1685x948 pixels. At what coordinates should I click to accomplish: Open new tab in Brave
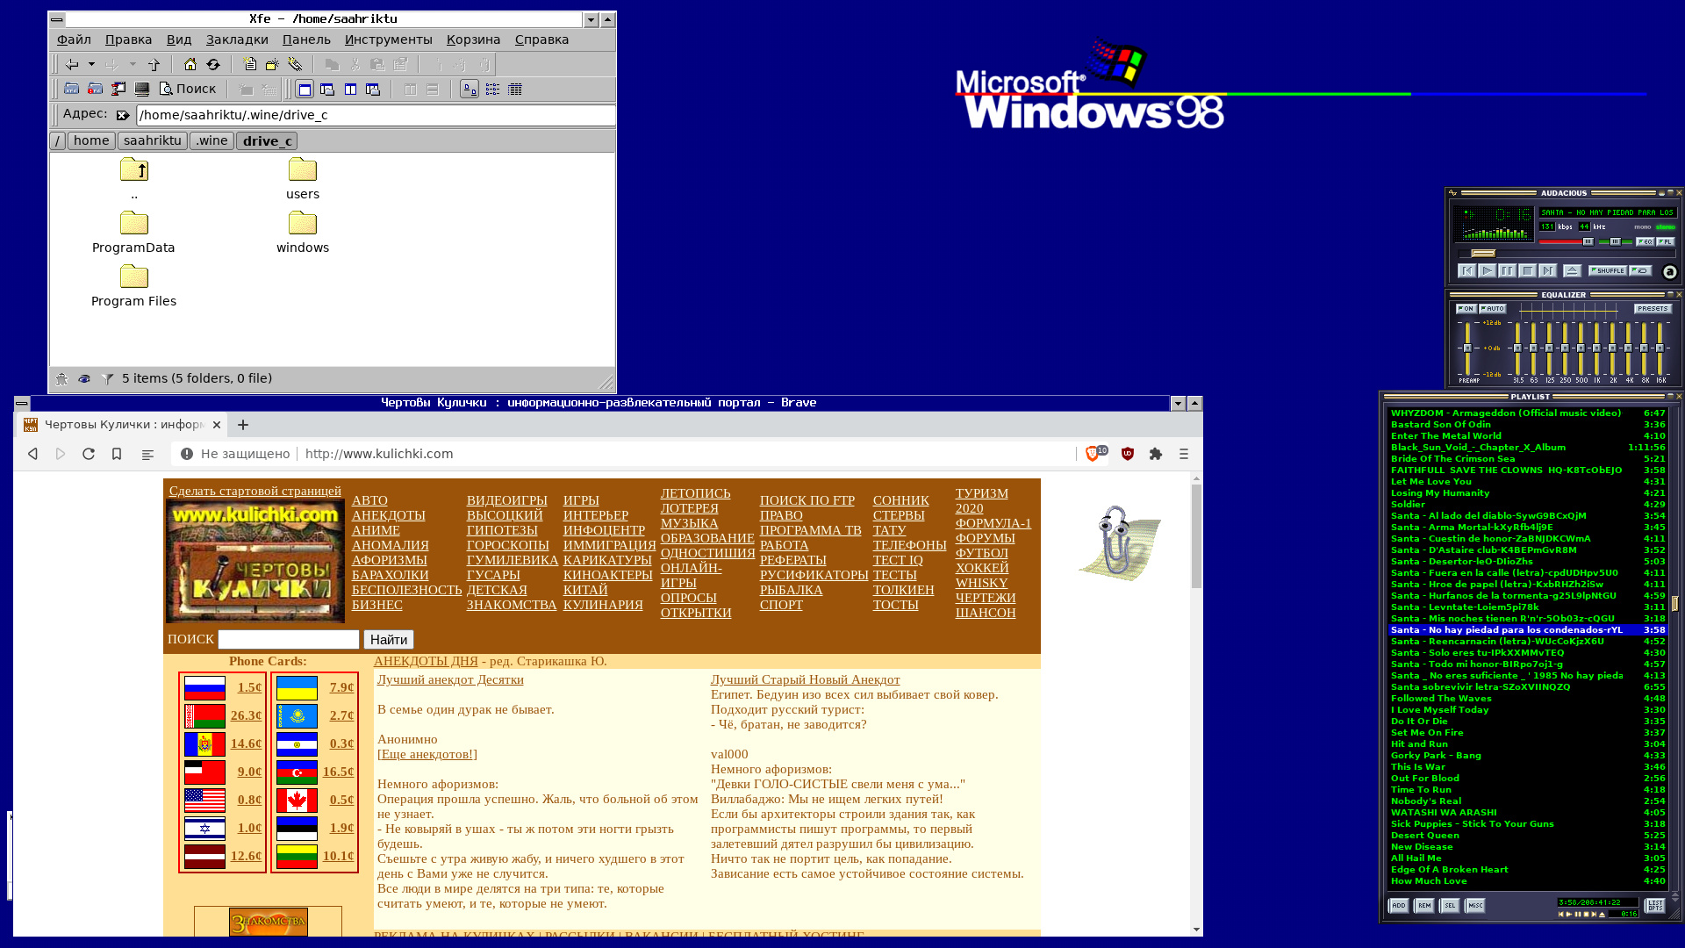click(x=243, y=425)
